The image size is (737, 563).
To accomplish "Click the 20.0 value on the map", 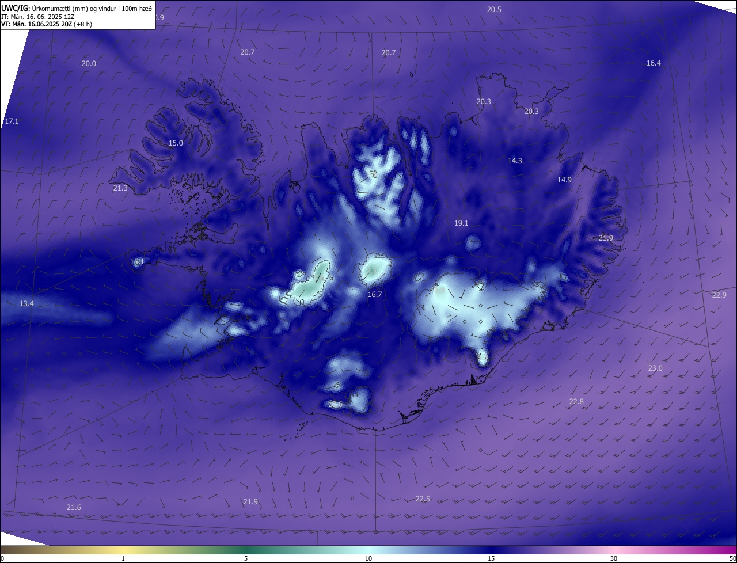I will 89,64.
